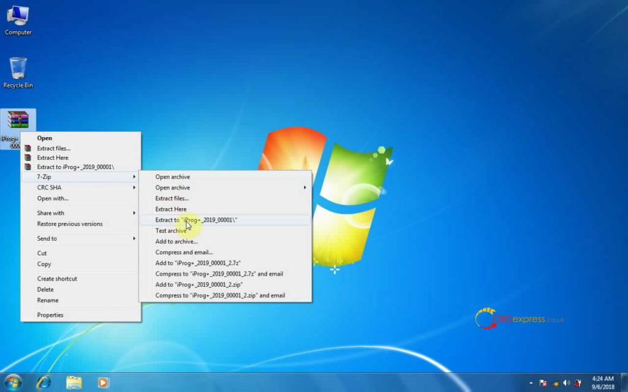Viewport: 628px width, 392px height.
Task: Choose Open in the context menu
Action: [x=81, y=138]
